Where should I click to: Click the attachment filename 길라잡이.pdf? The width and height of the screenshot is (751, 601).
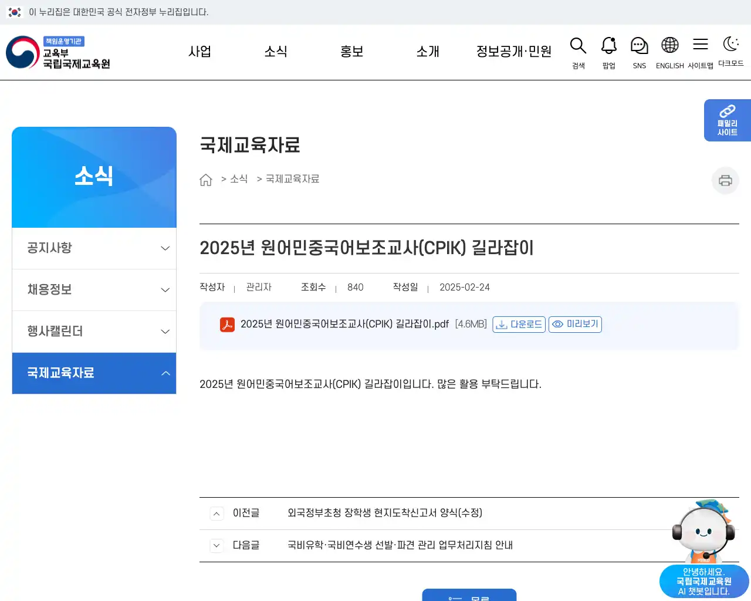tap(344, 324)
